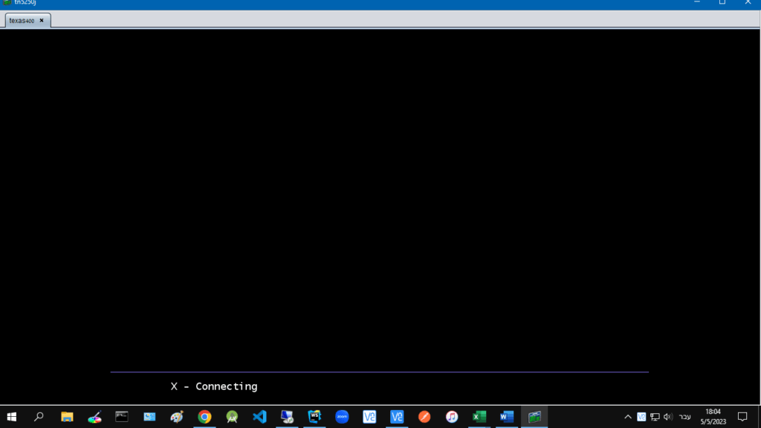Launch WebStorm IDE from the taskbar
Screen dimensions: 761x428
coord(315,416)
